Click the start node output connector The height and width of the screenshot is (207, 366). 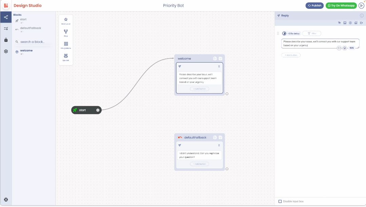[x=98, y=110]
